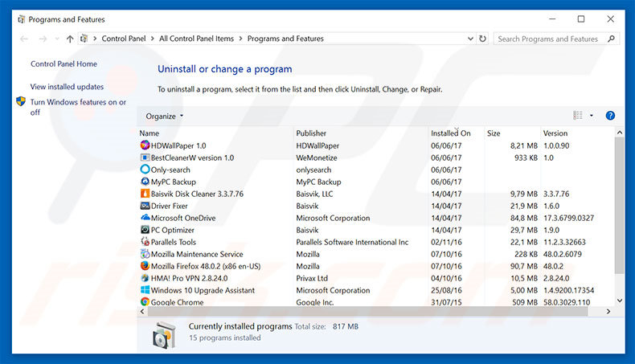Click the scroll down arrow
635x364 pixels.
619,301
